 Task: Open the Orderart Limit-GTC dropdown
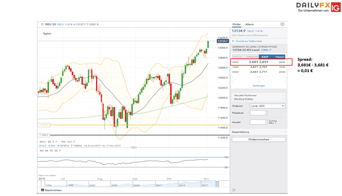(267, 106)
